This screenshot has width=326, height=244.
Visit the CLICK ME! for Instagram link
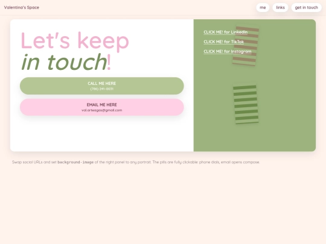click(x=228, y=51)
